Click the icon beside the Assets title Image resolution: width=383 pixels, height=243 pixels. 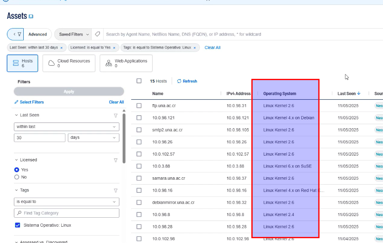pos(31,17)
